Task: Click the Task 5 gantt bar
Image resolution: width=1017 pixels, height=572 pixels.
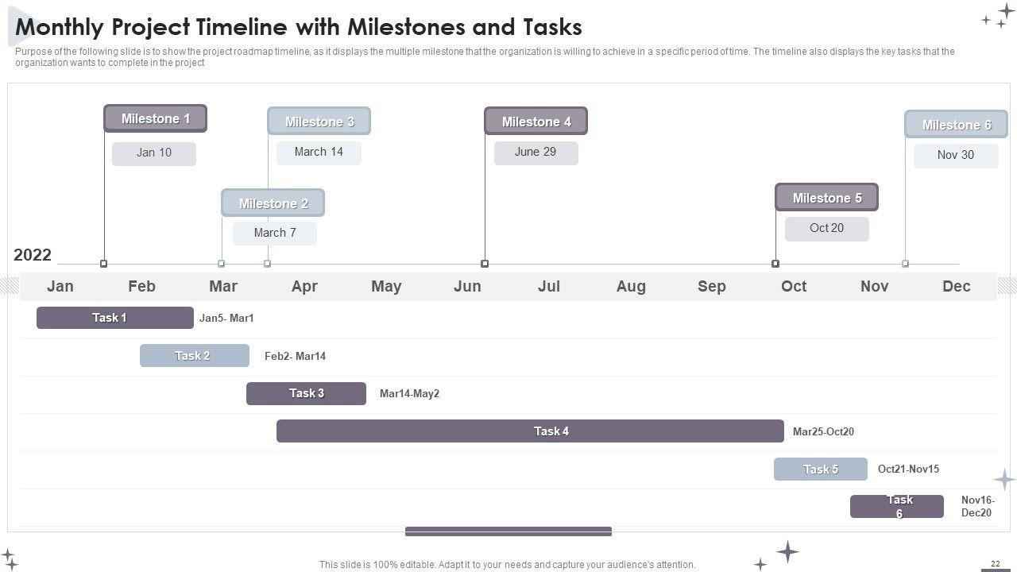Action: pyautogui.click(x=820, y=470)
